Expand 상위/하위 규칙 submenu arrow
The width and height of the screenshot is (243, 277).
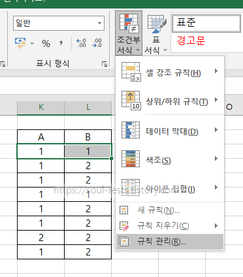point(216,100)
